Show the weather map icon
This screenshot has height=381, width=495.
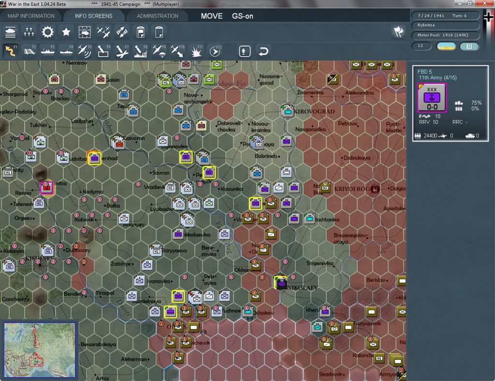(x=85, y=32)
